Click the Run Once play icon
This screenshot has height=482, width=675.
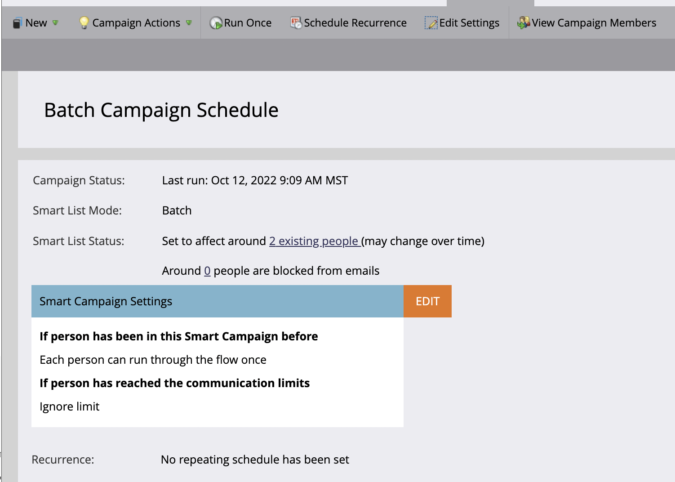click(x=216, y=23)
